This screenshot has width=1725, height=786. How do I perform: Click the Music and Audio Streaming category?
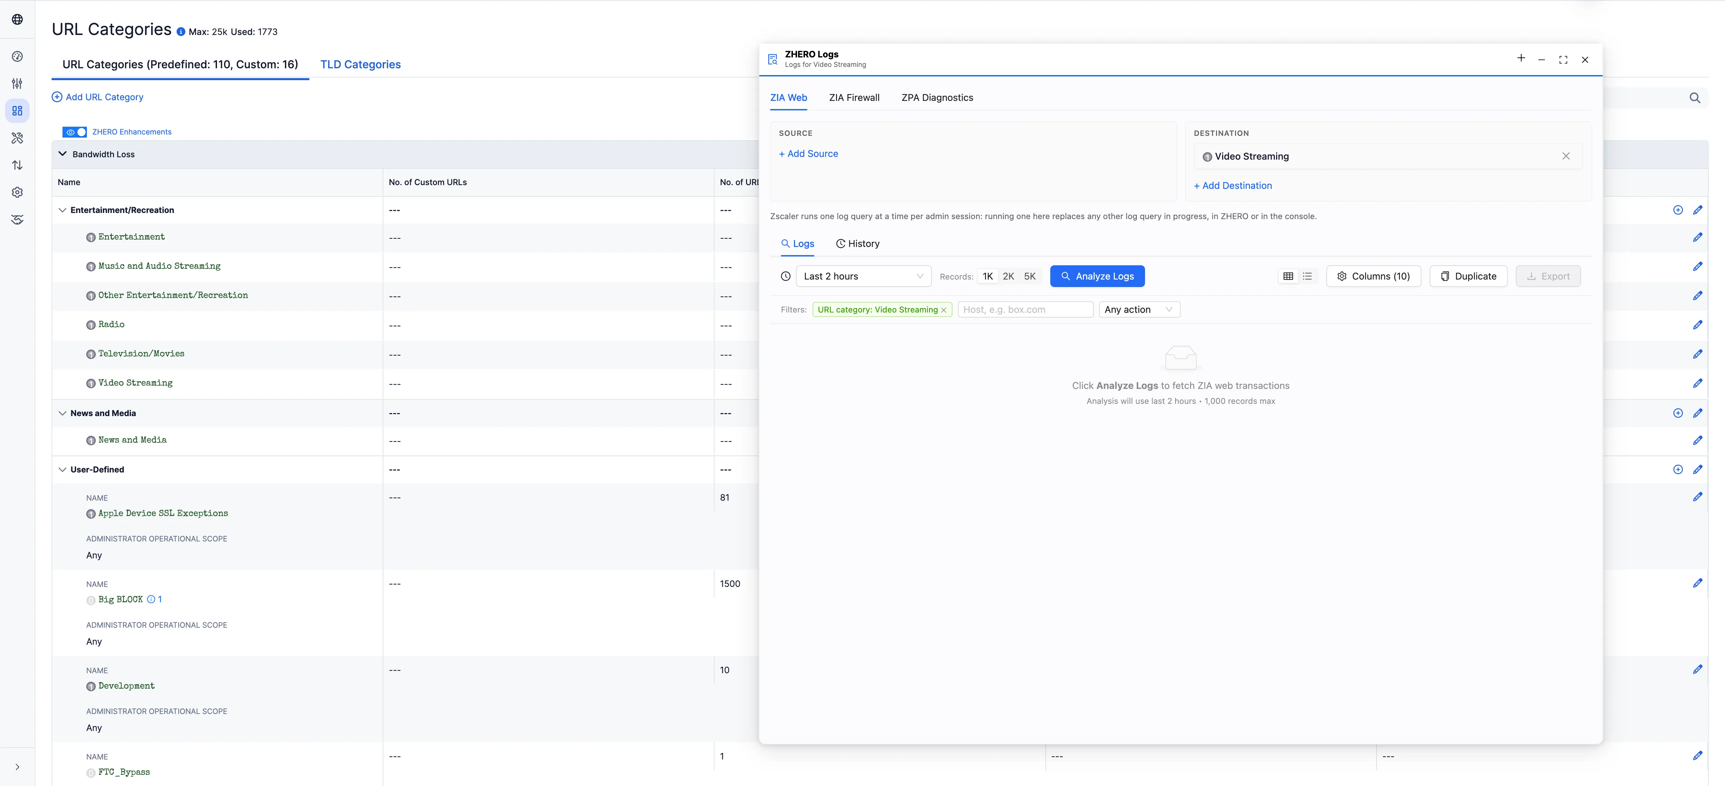pos(159,266)
